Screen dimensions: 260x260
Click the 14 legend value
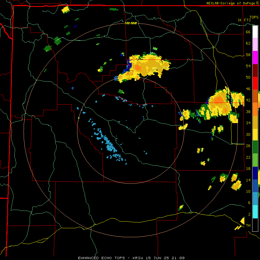pyautogui.click(x=248, y=180)
